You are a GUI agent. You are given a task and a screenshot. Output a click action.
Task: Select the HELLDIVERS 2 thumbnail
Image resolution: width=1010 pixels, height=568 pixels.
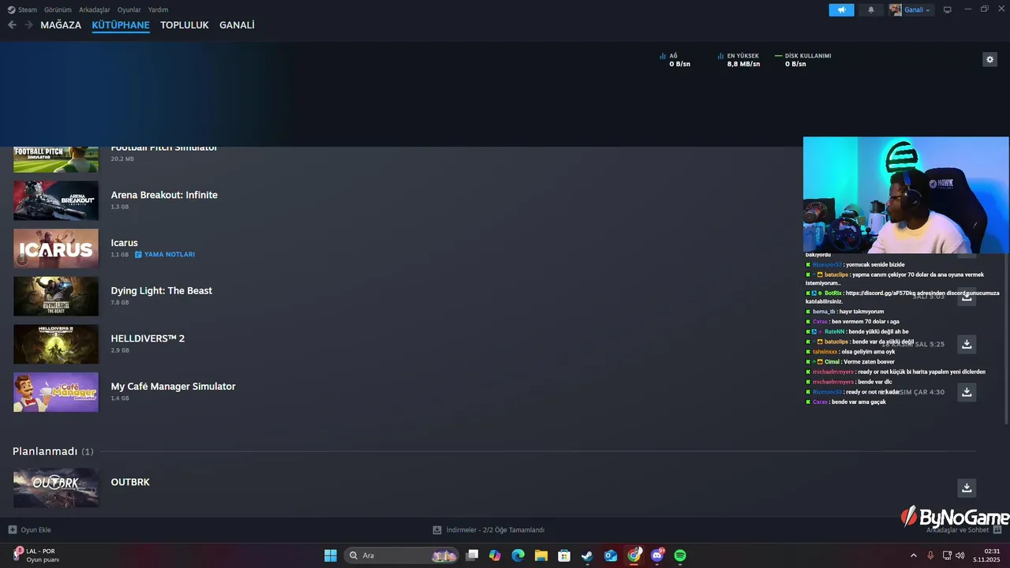tap(56, 344)
